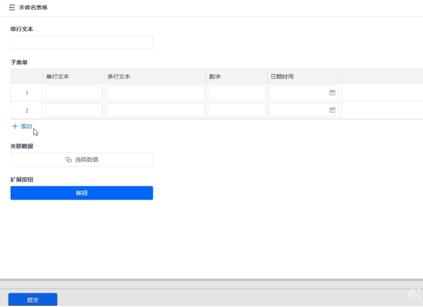Screen dimensions: 423x307
Task: Click the speaker icon at bottom right
Action: tap(413, 293)
